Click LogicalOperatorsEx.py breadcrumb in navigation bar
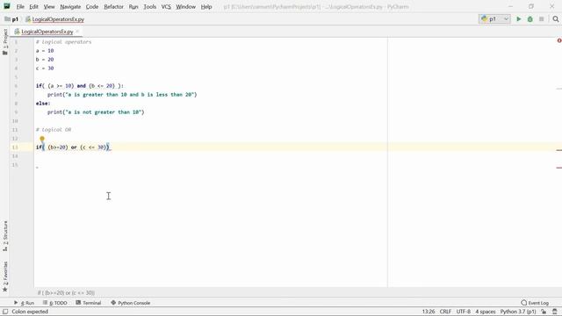Image resolution: width=562 pixels, height=316 pixels. 54,19
